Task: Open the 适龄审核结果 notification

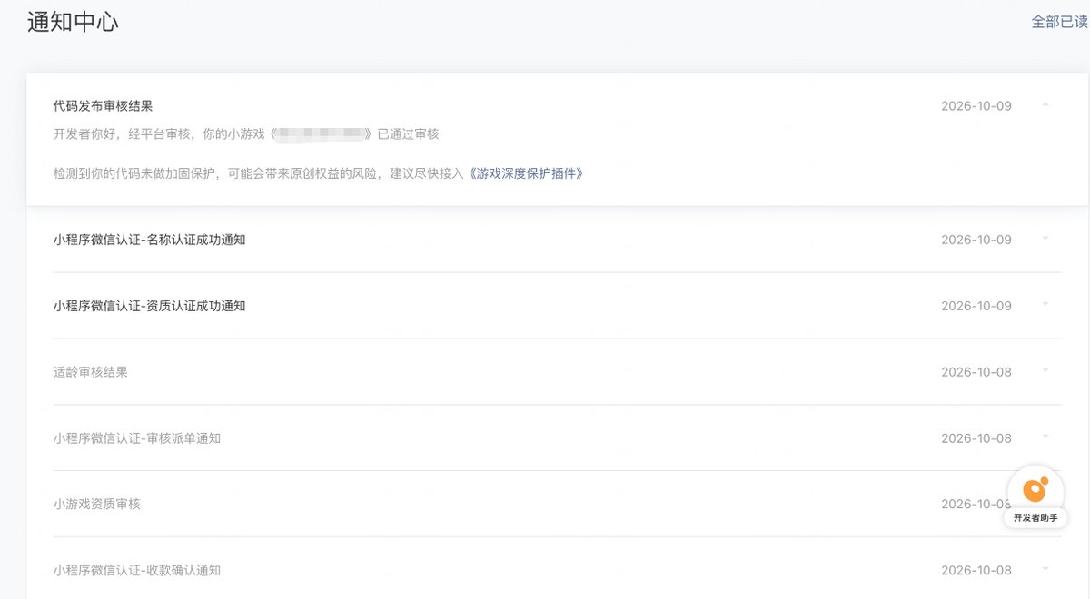Action: point(91,372)
